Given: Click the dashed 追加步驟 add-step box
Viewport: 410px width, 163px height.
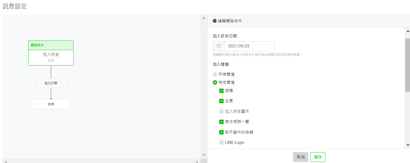Looking at the screenshot, I should (x=51, y=83).
